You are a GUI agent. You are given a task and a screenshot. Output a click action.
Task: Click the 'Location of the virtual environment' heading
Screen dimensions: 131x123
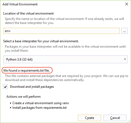[x=28, y=13]
